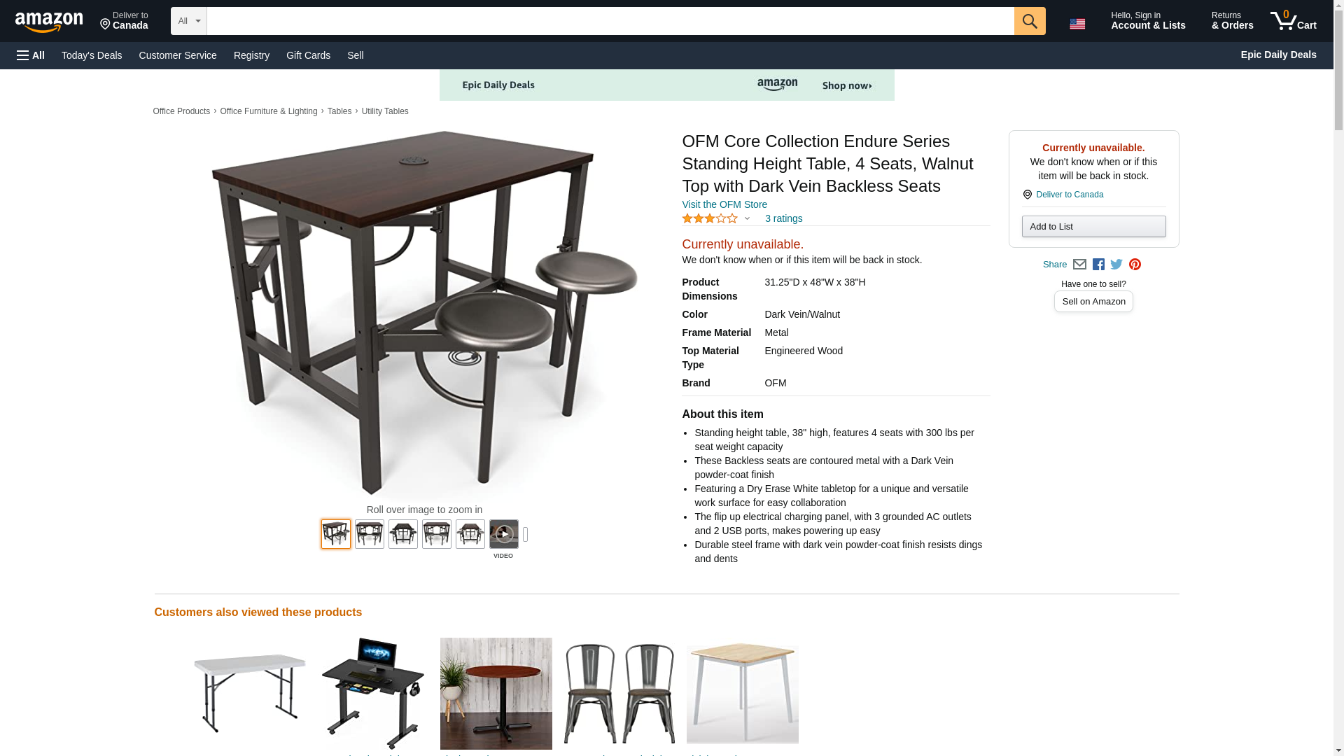Image resolution: width=1344 pixels, height=756 pixels.
Task: Click the search magnifier Go button
Action: pos(1029,21)
